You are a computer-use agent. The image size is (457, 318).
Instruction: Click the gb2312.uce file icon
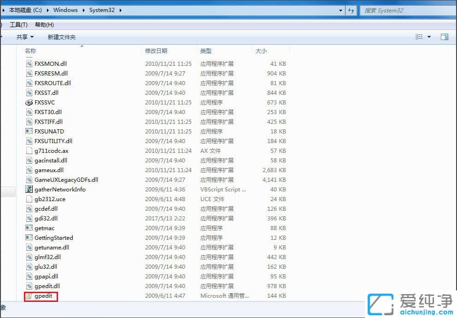29,199
